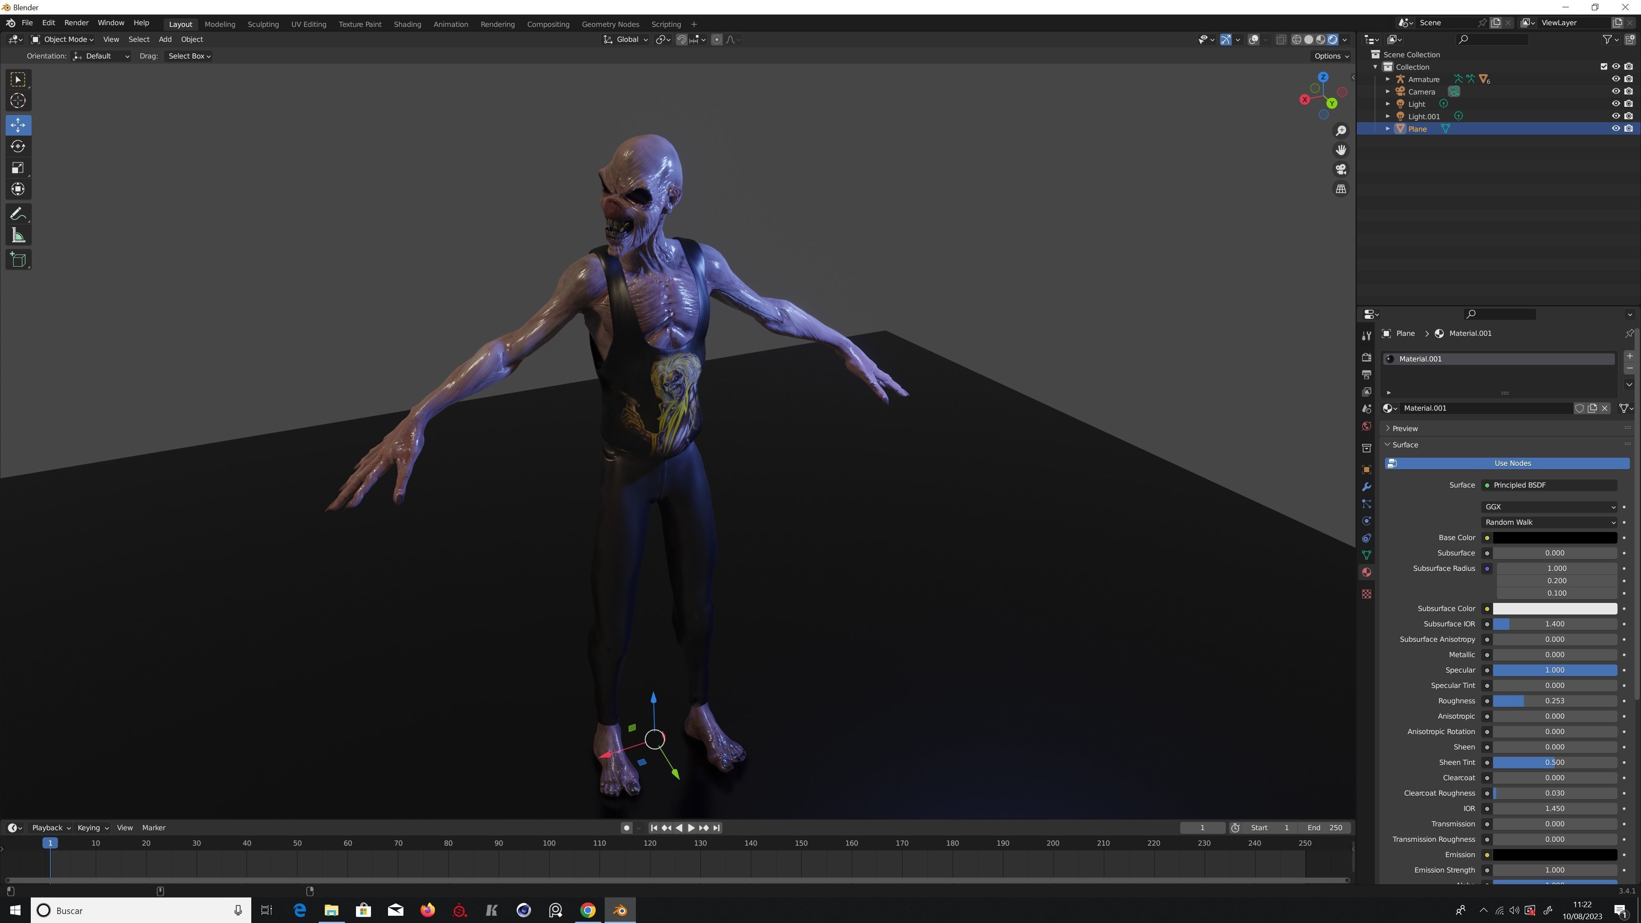Image resolution: width=1641 pixels, height=923 pixels.
Task: Open the Output properties tab
Action: [x=1367, y=375]
